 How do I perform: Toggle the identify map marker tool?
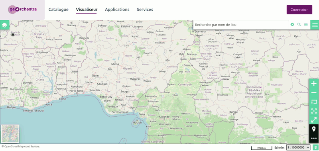pyautogui.click(x=314, y=129)
